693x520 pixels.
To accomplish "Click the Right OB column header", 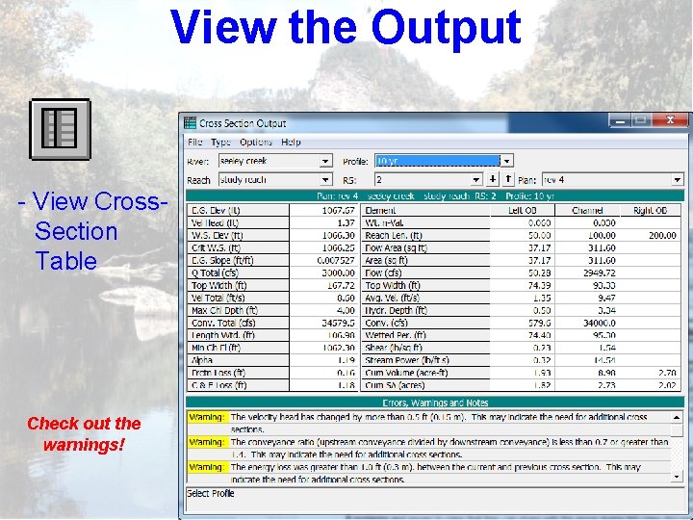I will tap(650, 211).
